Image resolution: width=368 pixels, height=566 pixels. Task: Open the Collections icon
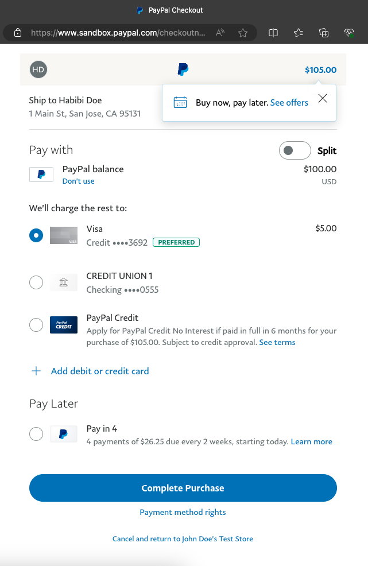click(324, 33)
